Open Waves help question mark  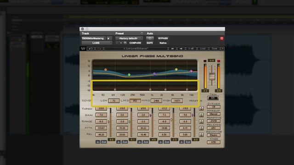point(222,49)
